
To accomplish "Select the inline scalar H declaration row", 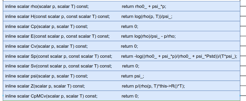I will coord(122,16).
